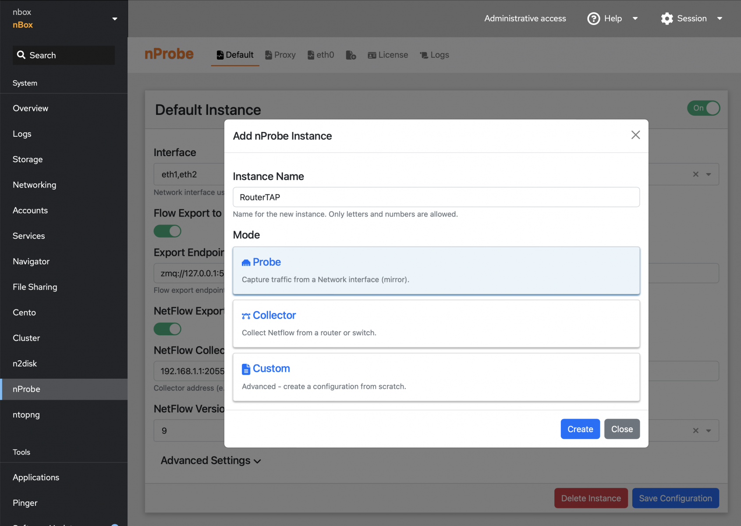Open Services in the sidebar
The height and width of the screenshot is (526, 741).
64,236
